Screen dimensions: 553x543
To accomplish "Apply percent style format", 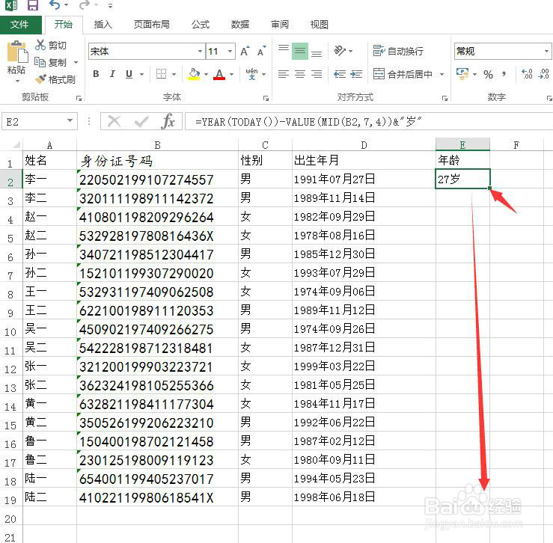I will pyautogui.click(x=488, y=74).
